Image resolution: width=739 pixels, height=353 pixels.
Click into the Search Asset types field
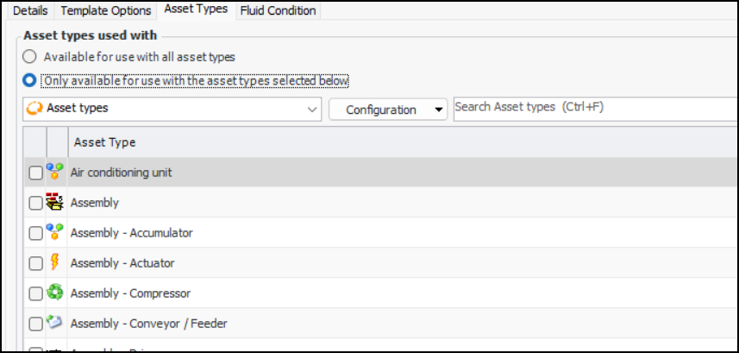(x=595, y=107)
